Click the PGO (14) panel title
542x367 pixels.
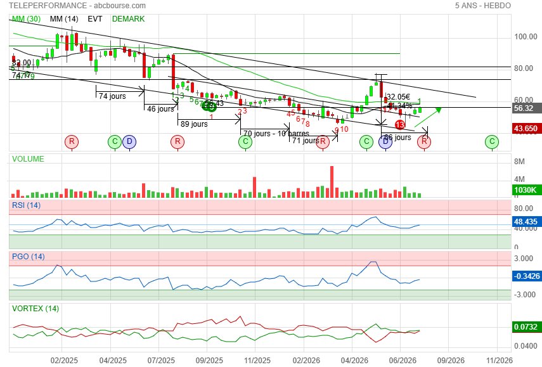pyautogui.click(x=29, y=257)
